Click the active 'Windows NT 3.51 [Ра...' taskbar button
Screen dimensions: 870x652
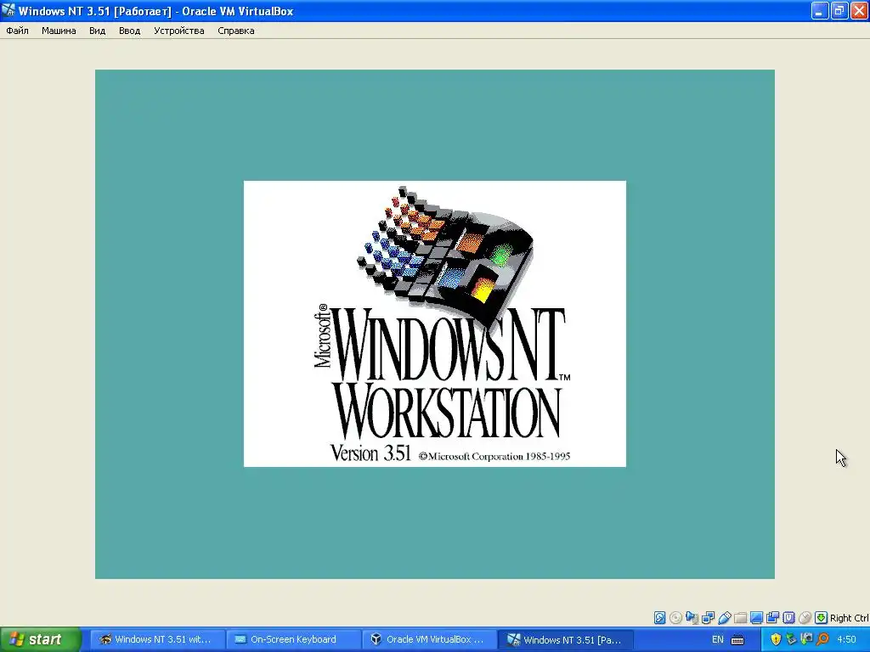point(565,640)
